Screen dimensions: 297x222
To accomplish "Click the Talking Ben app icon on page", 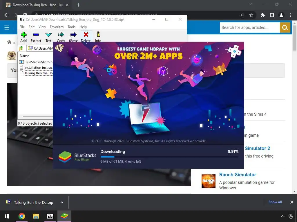I will [12, 55].
